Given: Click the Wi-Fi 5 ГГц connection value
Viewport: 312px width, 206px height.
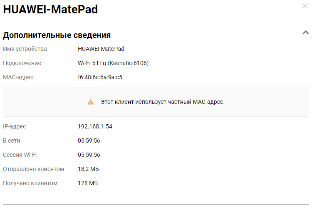Looking at the screenshot, I should click(113, 63).
